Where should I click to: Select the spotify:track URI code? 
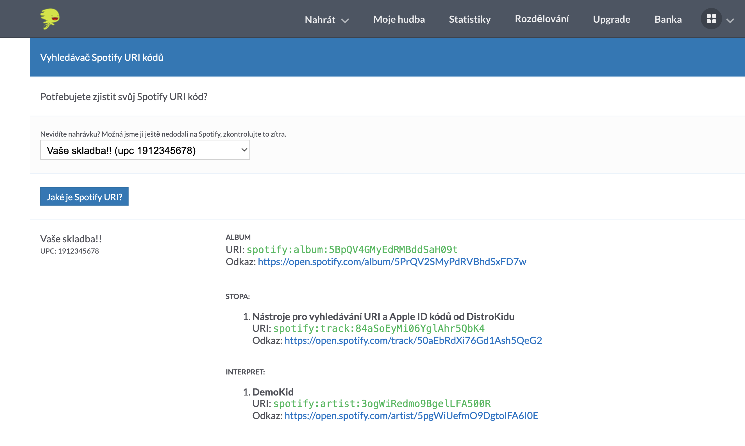(379, 328)
